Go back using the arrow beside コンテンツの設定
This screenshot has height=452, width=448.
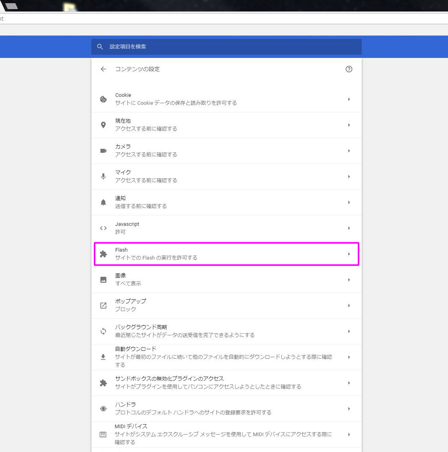103,69
